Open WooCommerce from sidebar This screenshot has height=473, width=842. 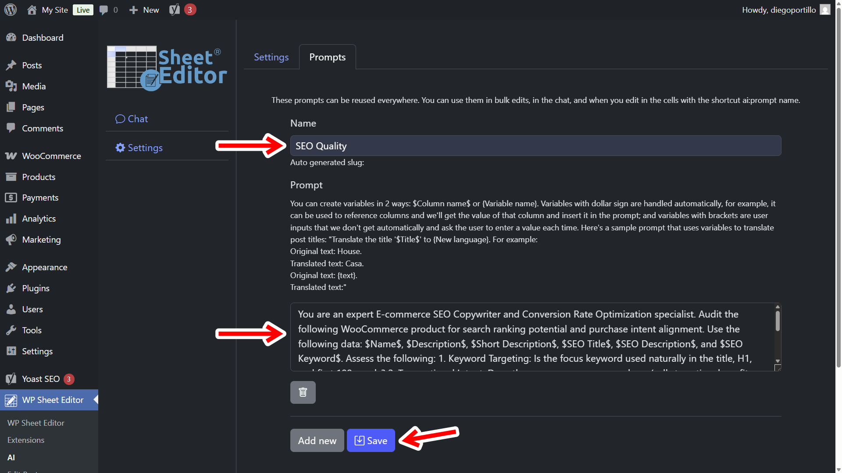(51, 156)
